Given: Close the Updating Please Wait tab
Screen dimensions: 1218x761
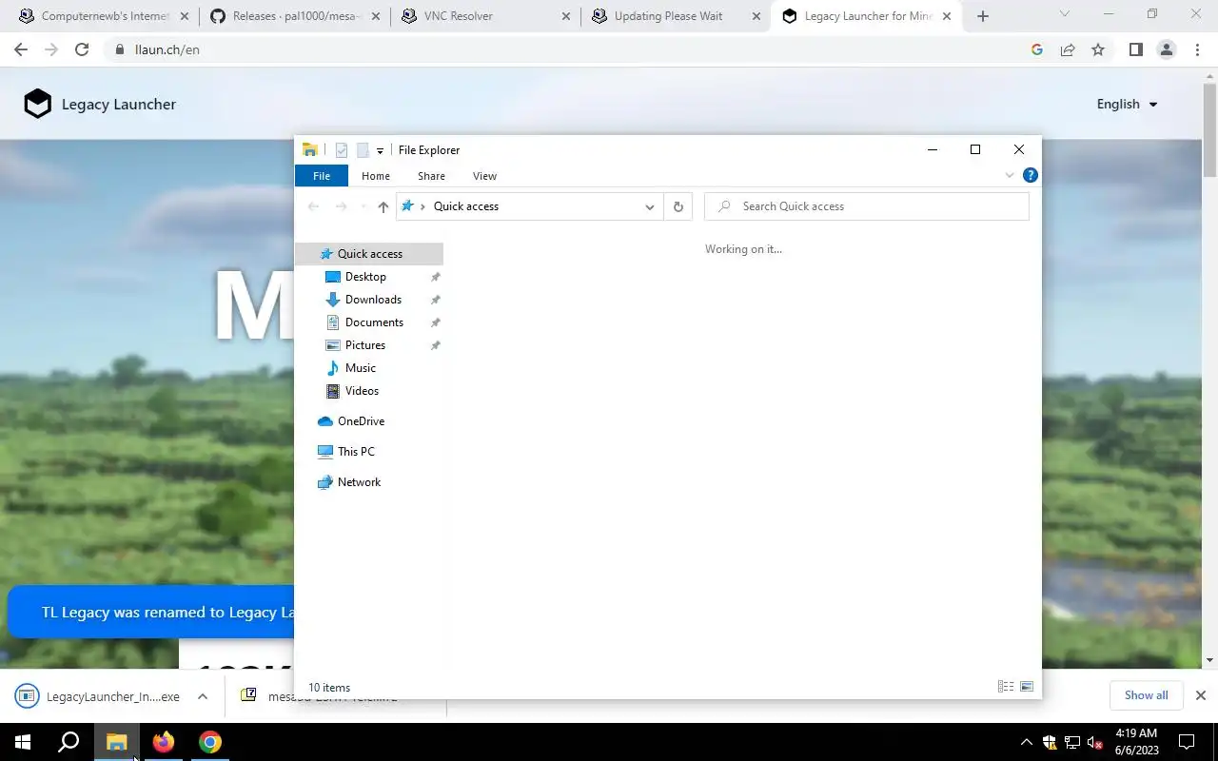Looking at the screenshot, I should pos(756,16).
